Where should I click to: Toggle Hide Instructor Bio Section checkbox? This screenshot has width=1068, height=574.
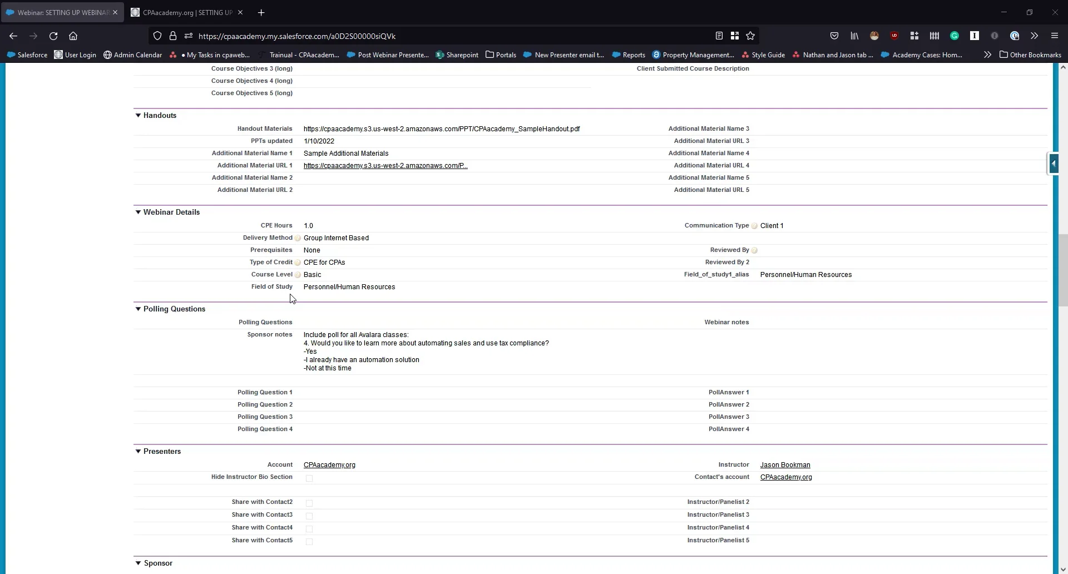309,478
